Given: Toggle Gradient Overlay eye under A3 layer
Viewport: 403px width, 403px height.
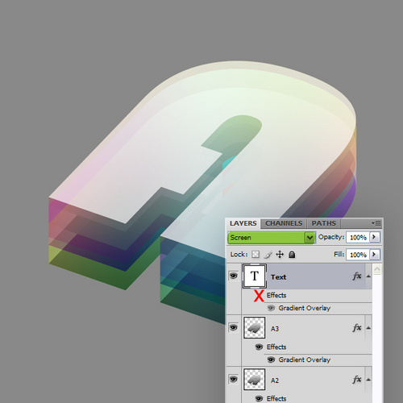Looking at the screenshot, I should pyautogui.click(x=271, y=359).
